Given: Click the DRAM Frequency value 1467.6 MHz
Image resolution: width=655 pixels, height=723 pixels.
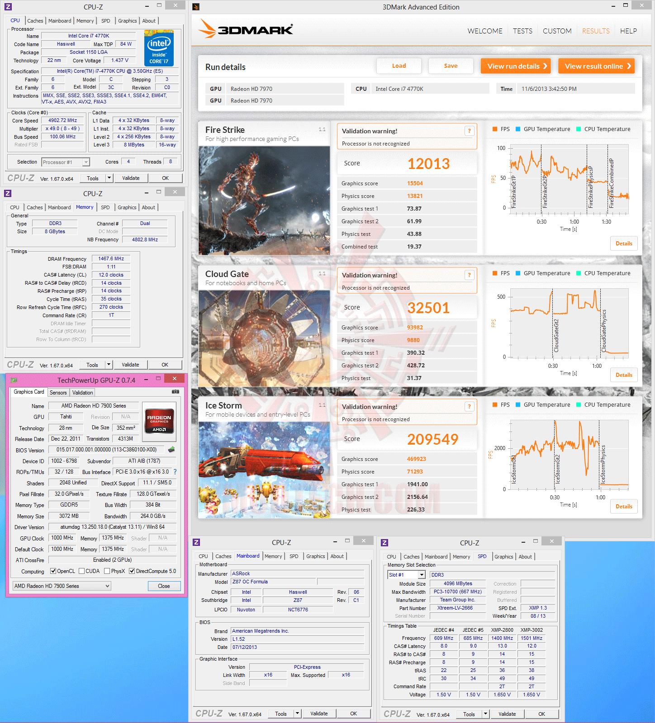Looking at the screenshot, I should tap(111, 259).
